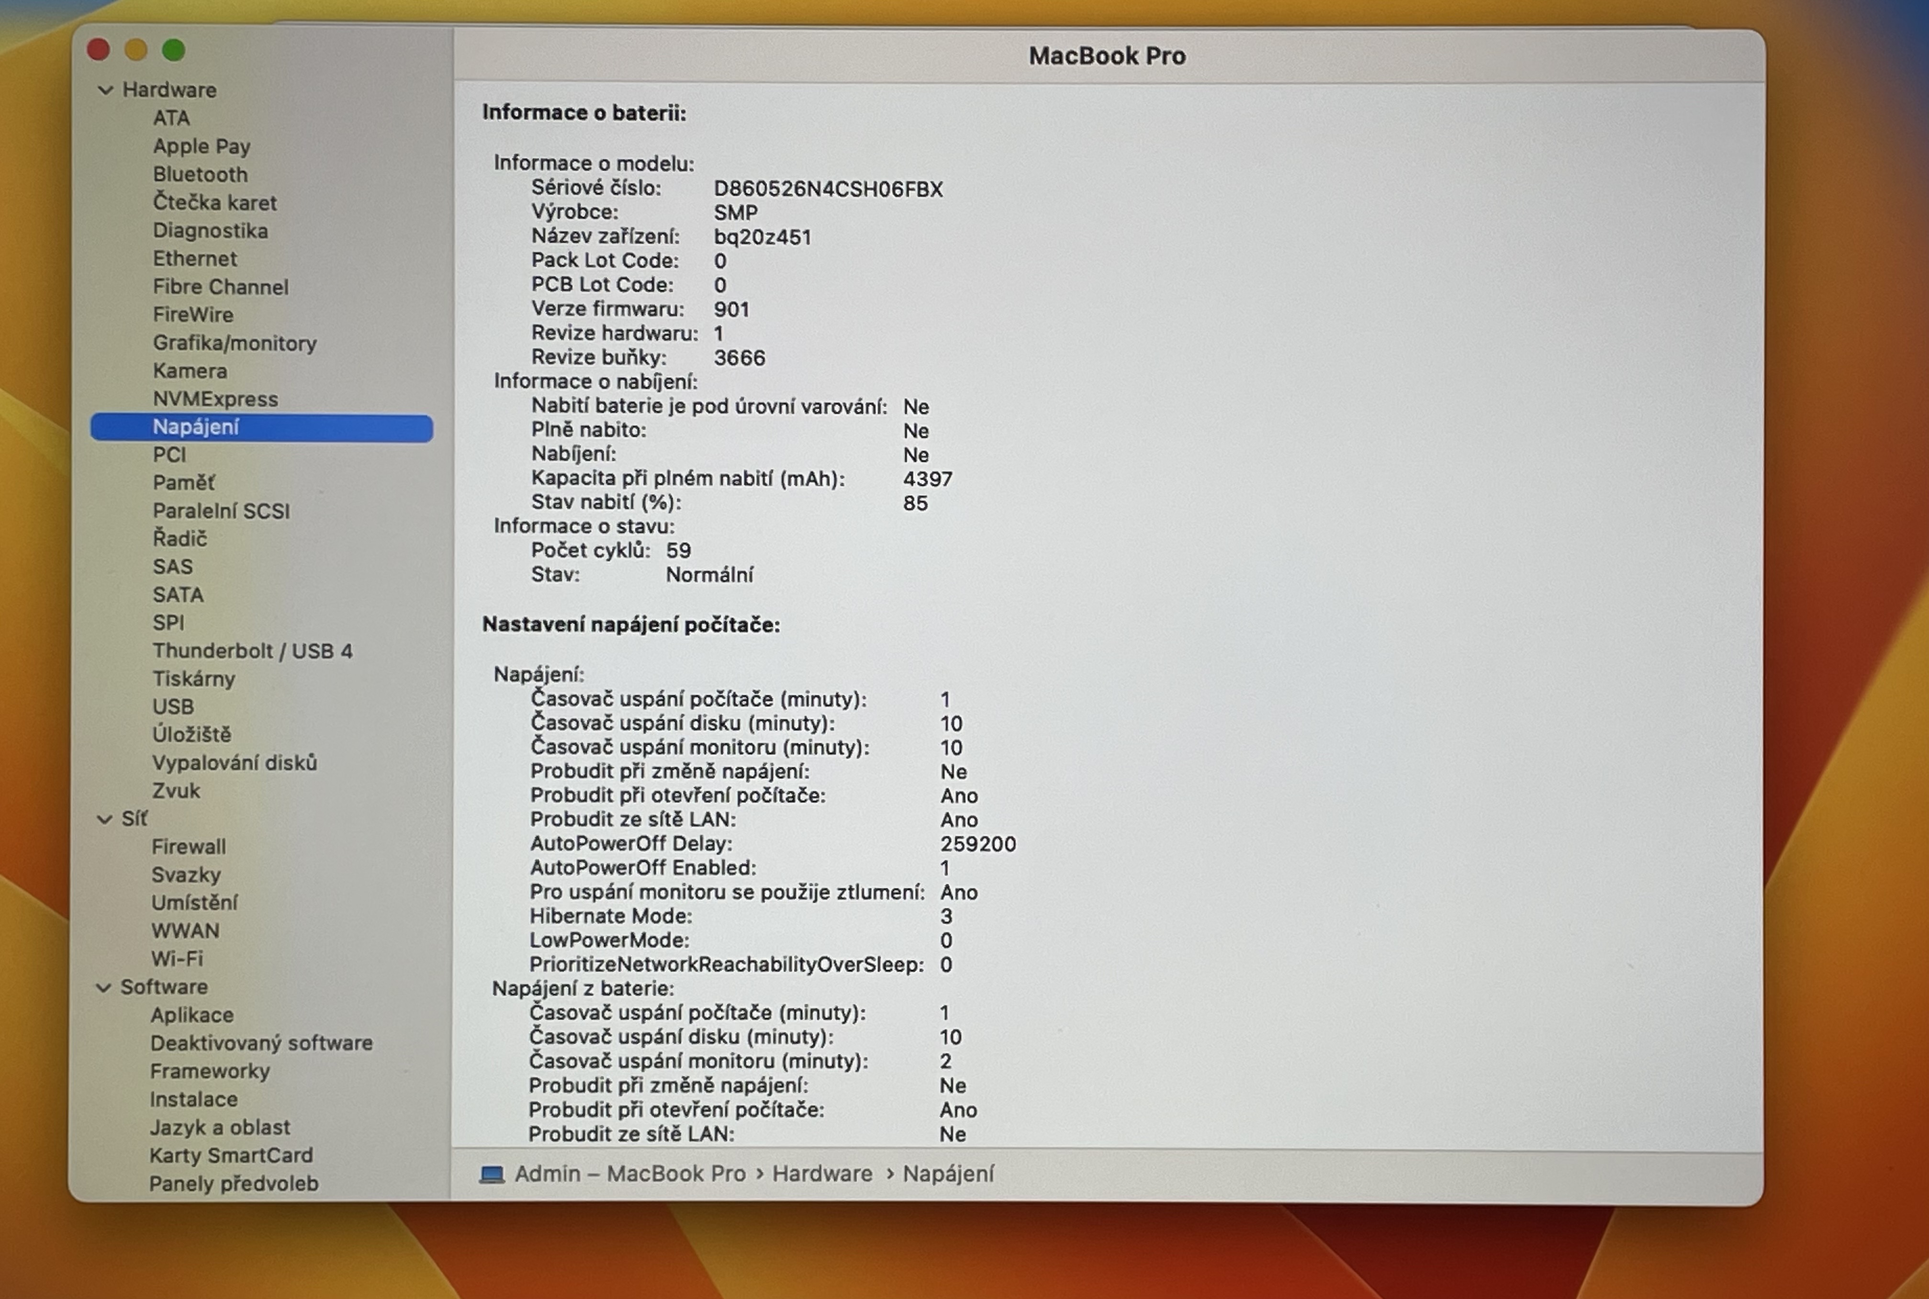Click Hardware in the bottom path bar
This screenshot has height=1299, width=1929.
(x=822, y=1174)
